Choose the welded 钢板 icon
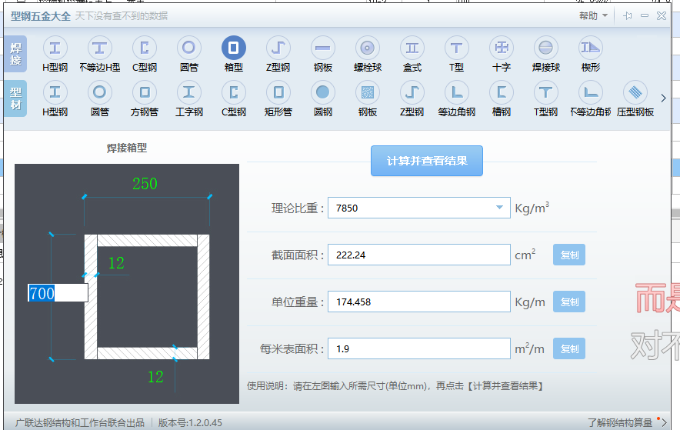Screen dimensions: 680x430 coord(322,48)
